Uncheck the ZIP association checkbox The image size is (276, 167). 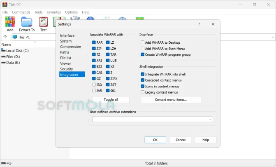click(x=94, y=48)
